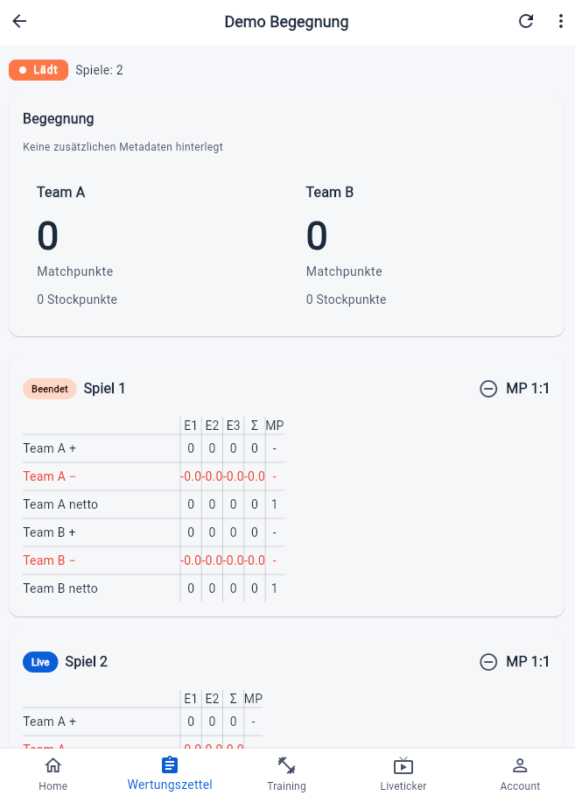Click the Training crossed-sticks icon

(x=286, y=764)
